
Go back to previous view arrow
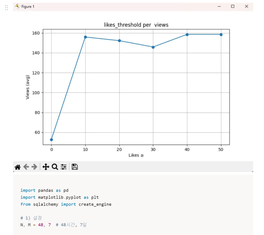point(26,167)
